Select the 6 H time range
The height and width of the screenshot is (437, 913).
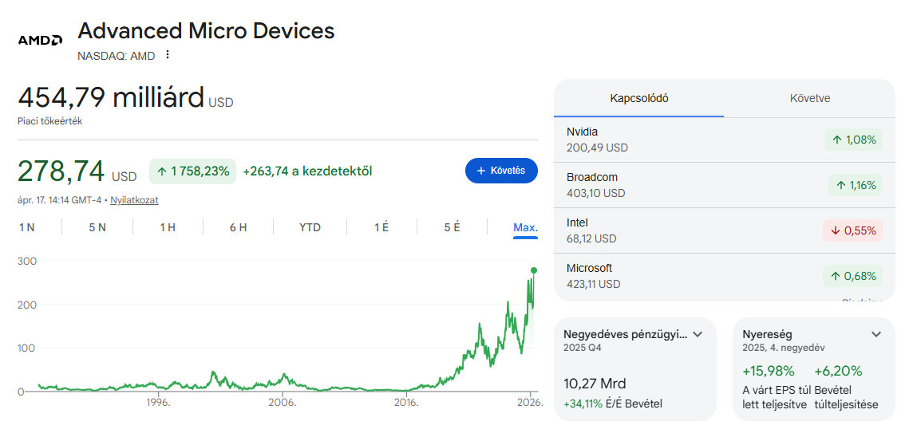[238, 227]
